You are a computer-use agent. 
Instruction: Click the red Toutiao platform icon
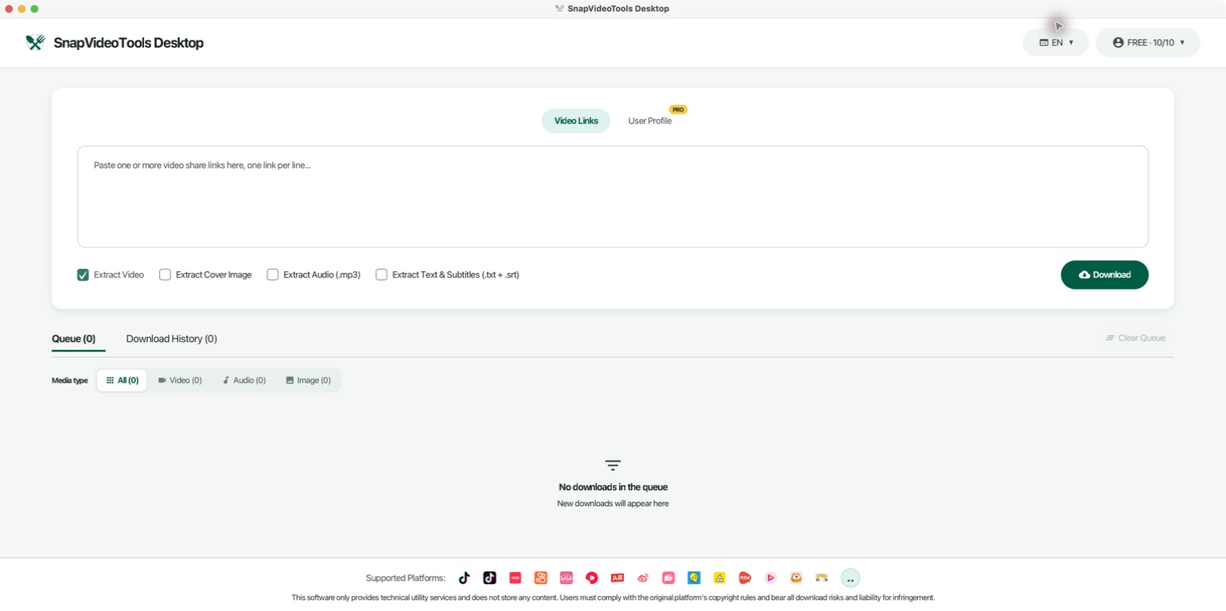click(617, 578)
